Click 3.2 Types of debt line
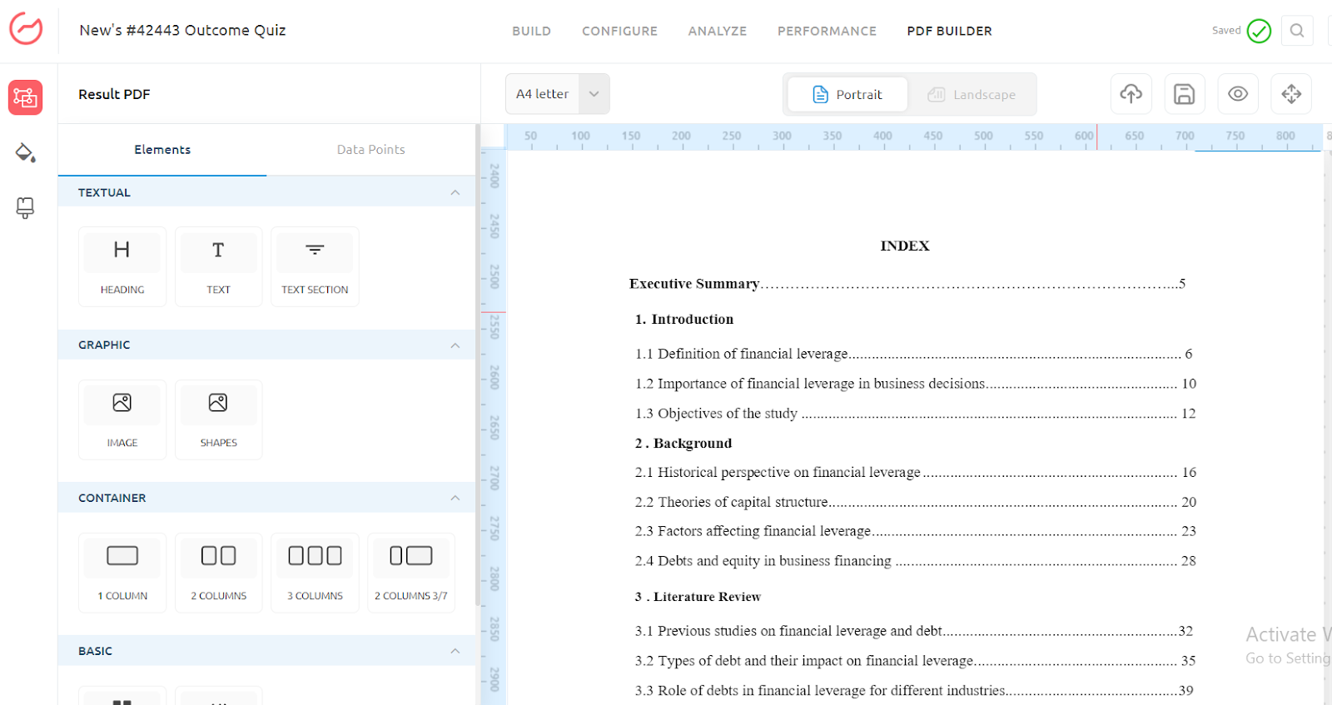Image resolution: width=1332 pixels, height=705 pixels. [915, 661]
